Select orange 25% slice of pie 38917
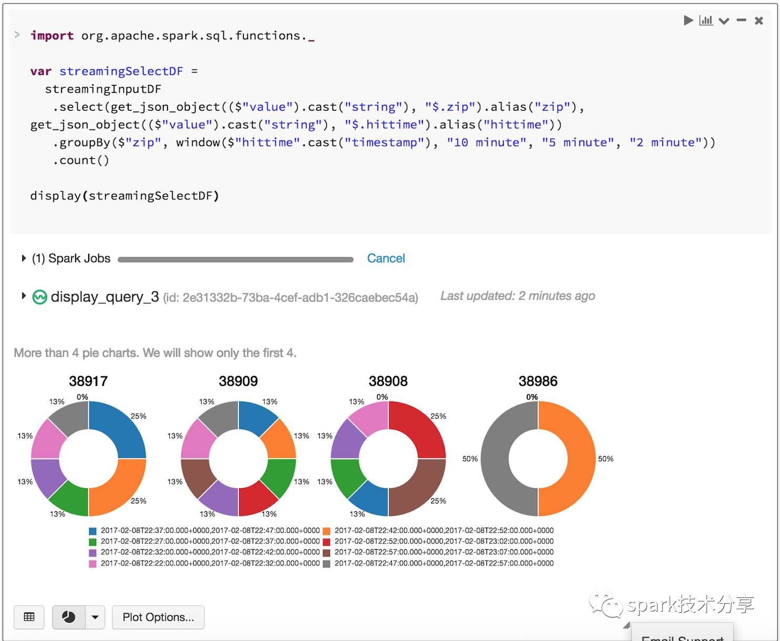 120,490
